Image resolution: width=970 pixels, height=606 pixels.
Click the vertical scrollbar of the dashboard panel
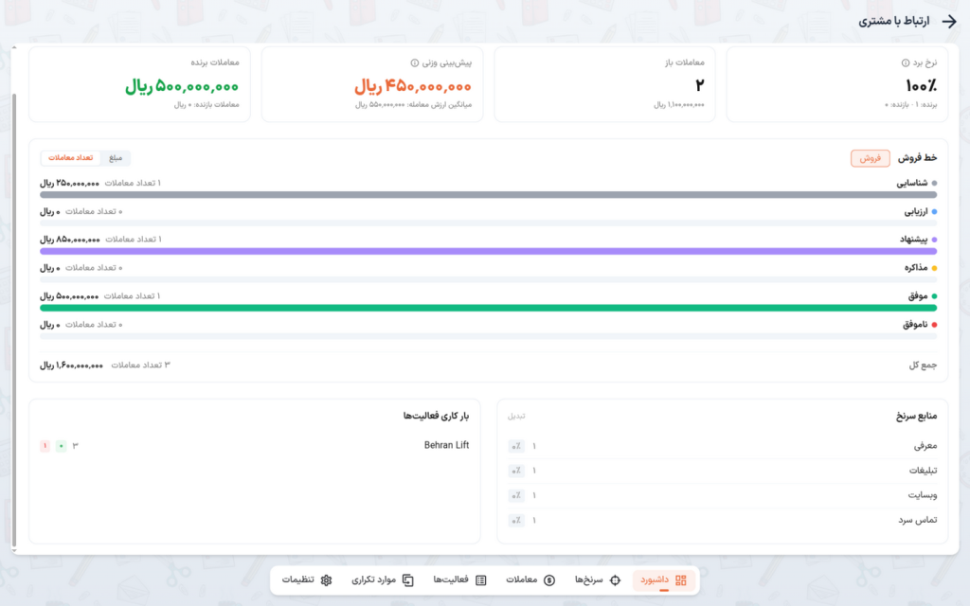[14, 320]
